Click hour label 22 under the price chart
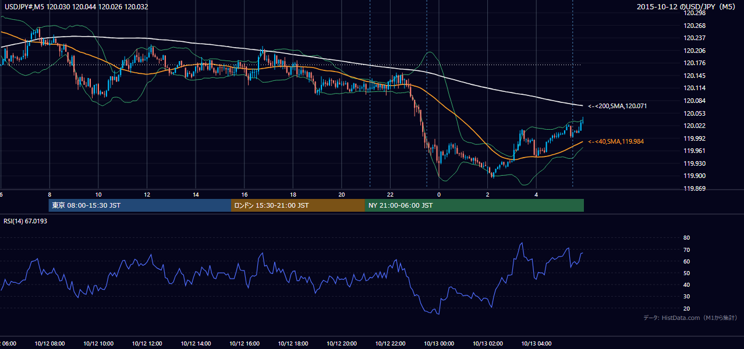Image resolution: width=744 pixels, height=349 pixels. [391, 194]
